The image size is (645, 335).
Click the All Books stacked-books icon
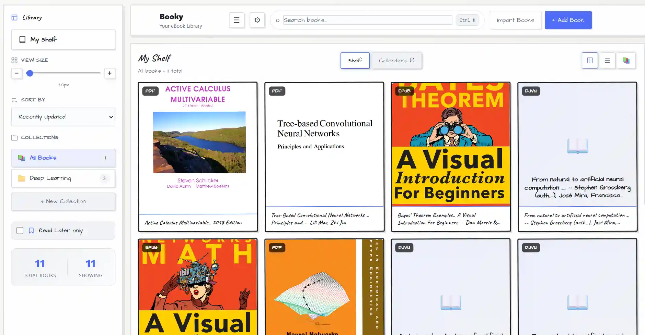22,158
